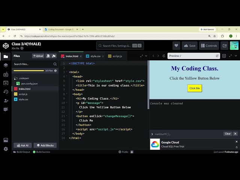This screenshot has width=240, height=180.
Task: Open the settings gear sidebar icon
Action: click(6, 149)
